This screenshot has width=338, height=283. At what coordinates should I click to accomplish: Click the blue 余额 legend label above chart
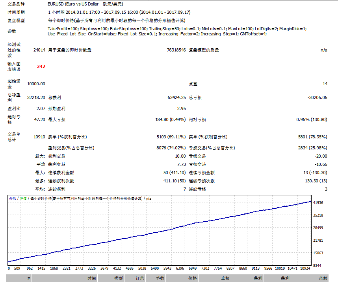[x=13, y=198]
